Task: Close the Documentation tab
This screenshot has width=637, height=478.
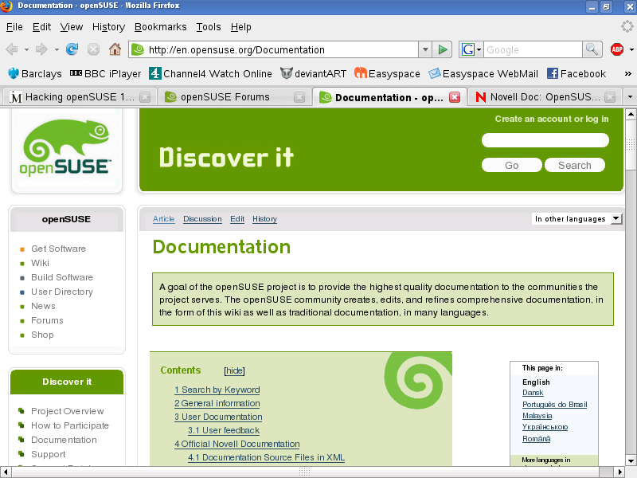Action: pos(455,97)
